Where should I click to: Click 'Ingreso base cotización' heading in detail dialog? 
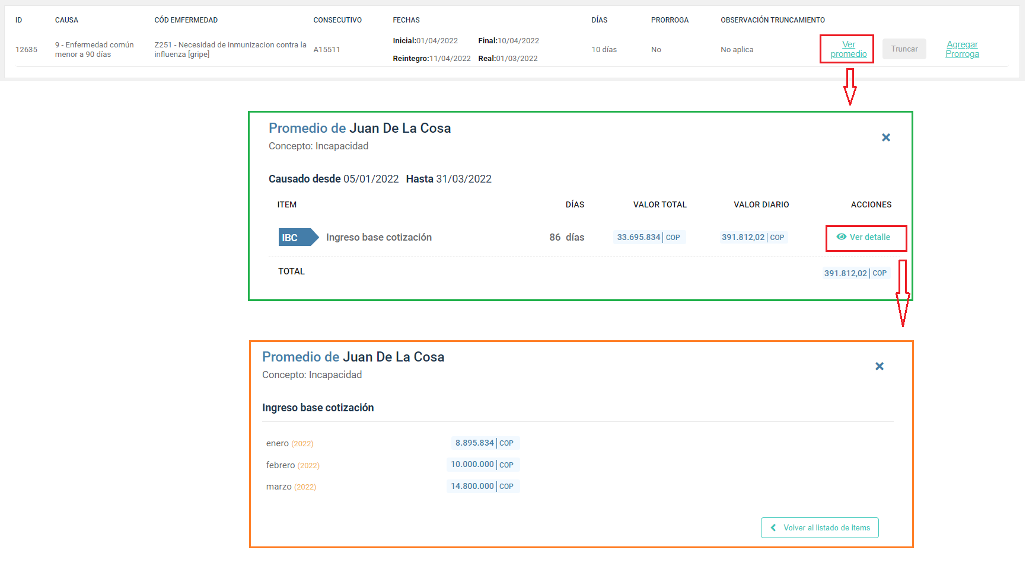(318, 408)
